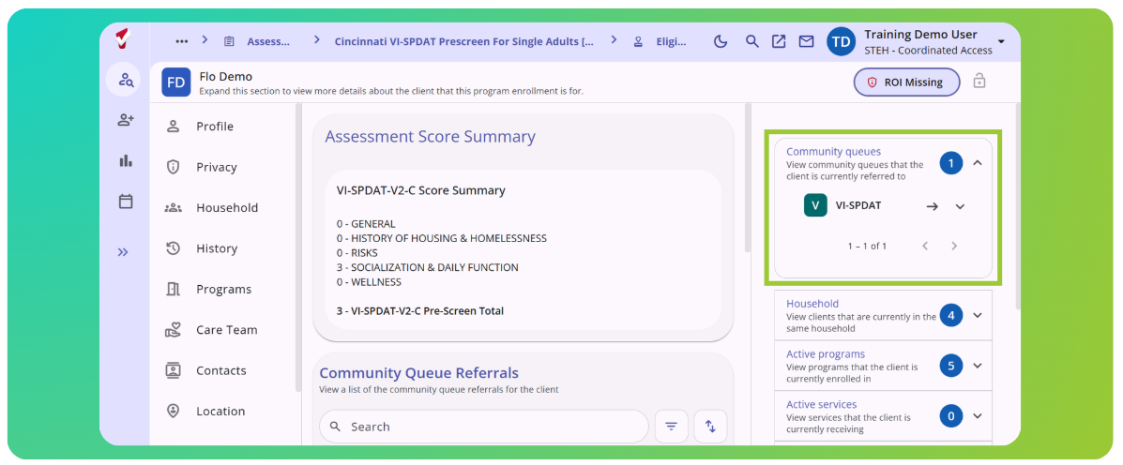Viewport: 1123px width, 465px height.
Task: Expand the VI-SPDAT queue entry chevron
Action: (x=961, y=207)
